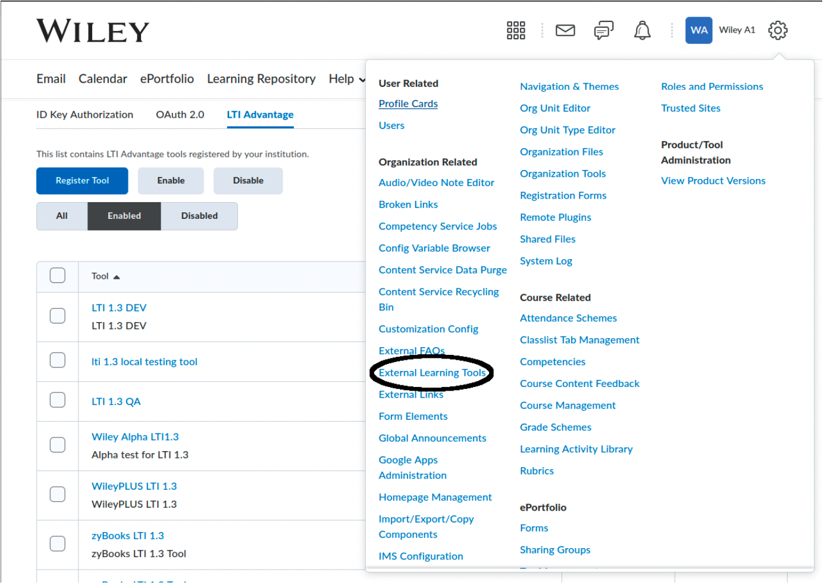Click the Wiley logo
824x585 pixels.
point(93,31)
